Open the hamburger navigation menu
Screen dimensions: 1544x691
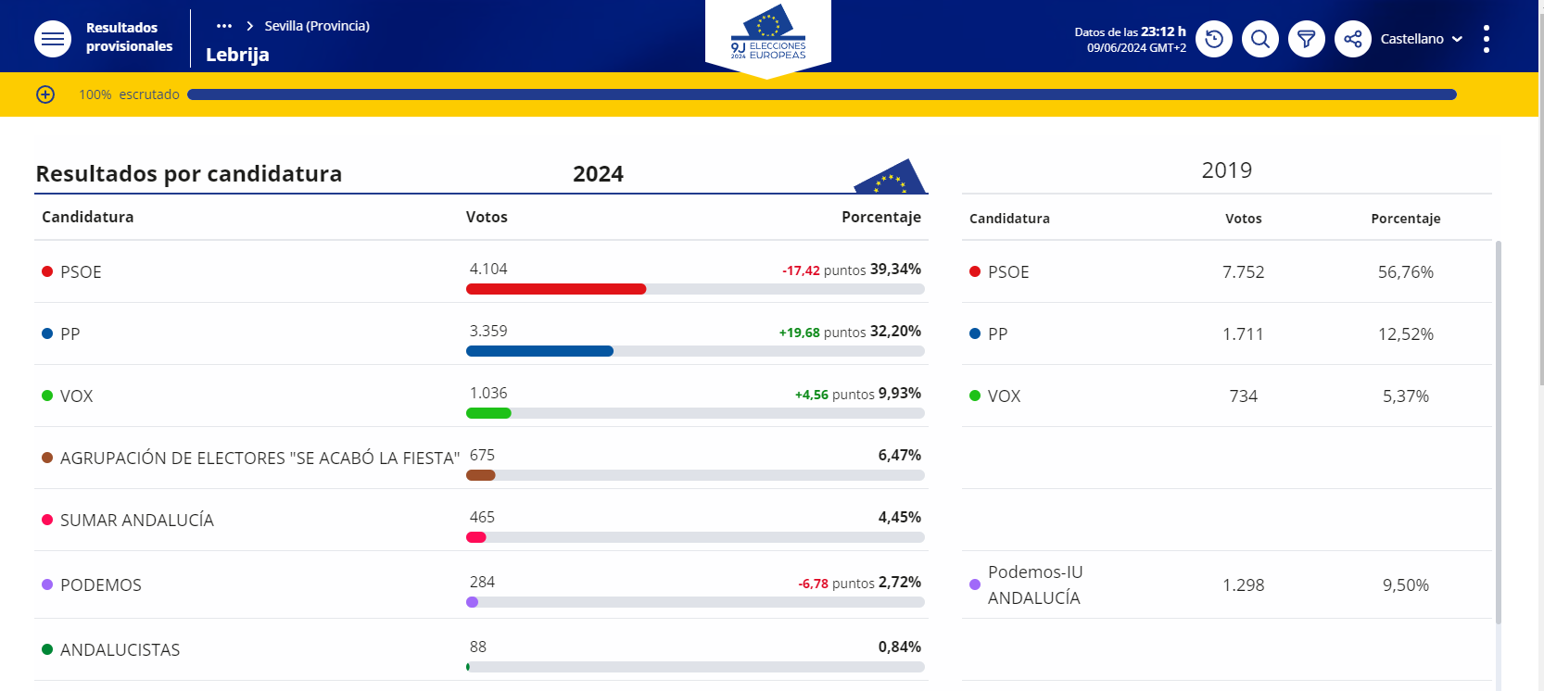click(x=53, y=38)
